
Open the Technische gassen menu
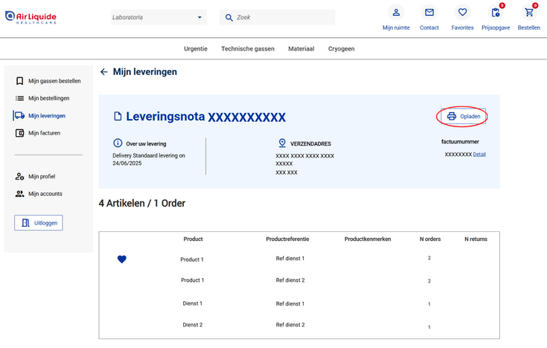248,49
